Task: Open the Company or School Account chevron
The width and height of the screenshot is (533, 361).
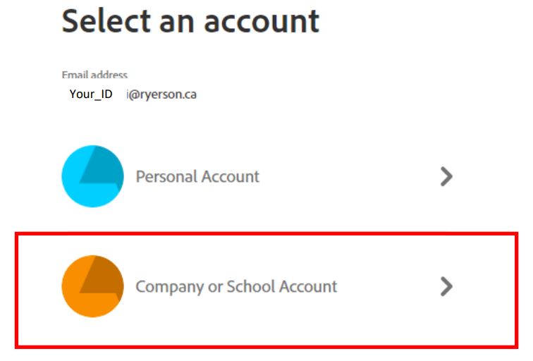Action: click(446, 286)
